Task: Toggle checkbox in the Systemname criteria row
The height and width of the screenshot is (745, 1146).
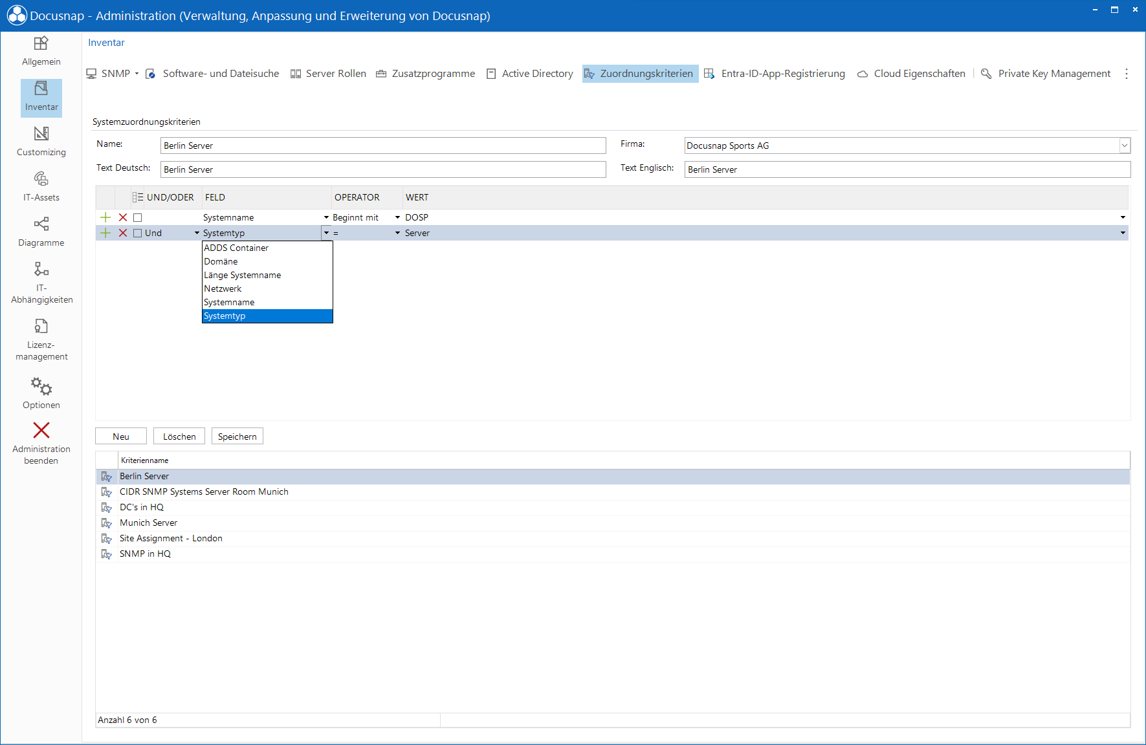Action: click(x=137, y=218)
